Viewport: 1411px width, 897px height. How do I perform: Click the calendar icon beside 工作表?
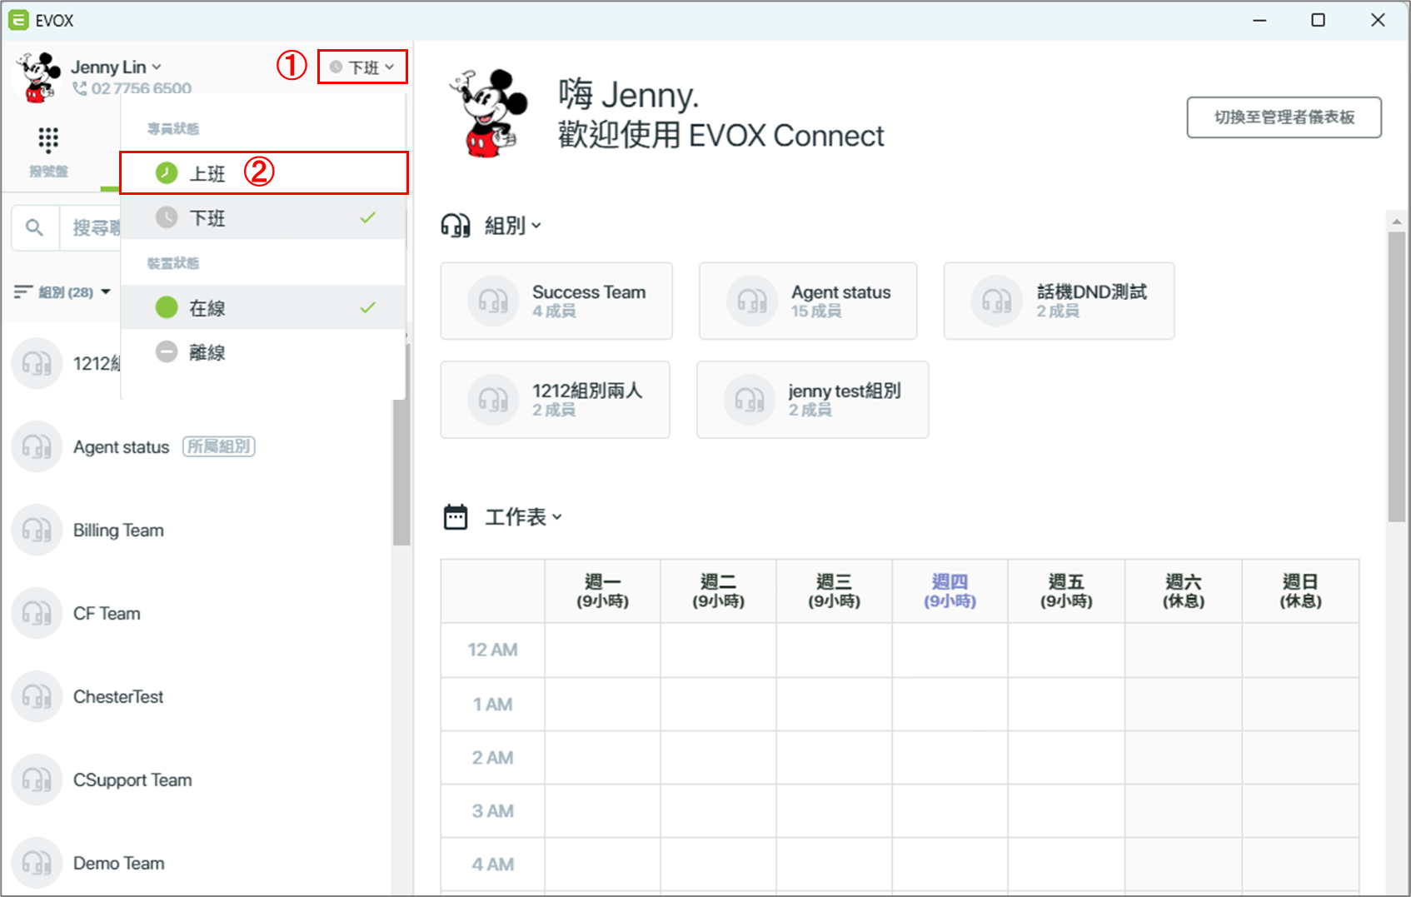(x=456, y=517)
